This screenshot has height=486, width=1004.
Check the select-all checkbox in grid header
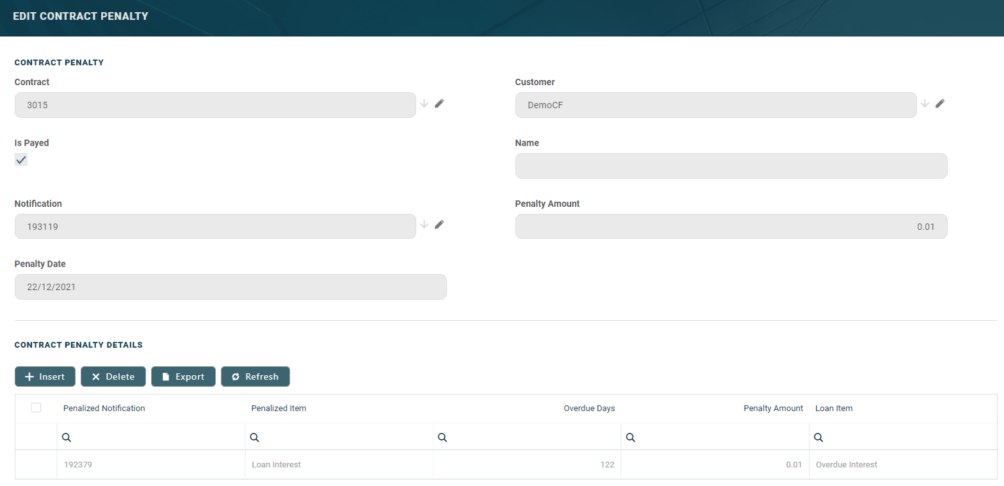tap(36, 408)
